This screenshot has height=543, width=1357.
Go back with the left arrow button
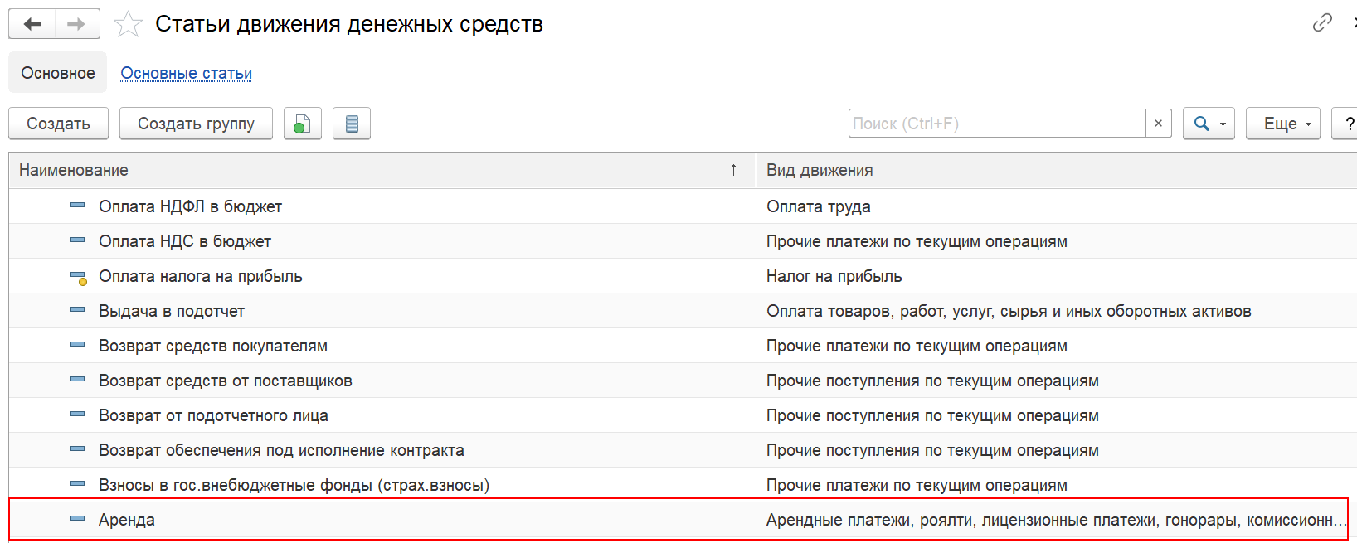(32, 24)
